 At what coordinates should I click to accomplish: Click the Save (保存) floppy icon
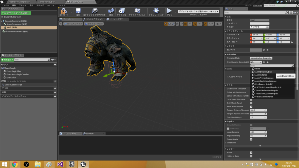[x=78, y=11]
